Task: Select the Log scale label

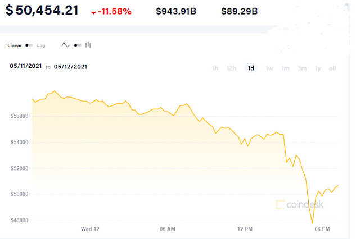Action: 41,45
